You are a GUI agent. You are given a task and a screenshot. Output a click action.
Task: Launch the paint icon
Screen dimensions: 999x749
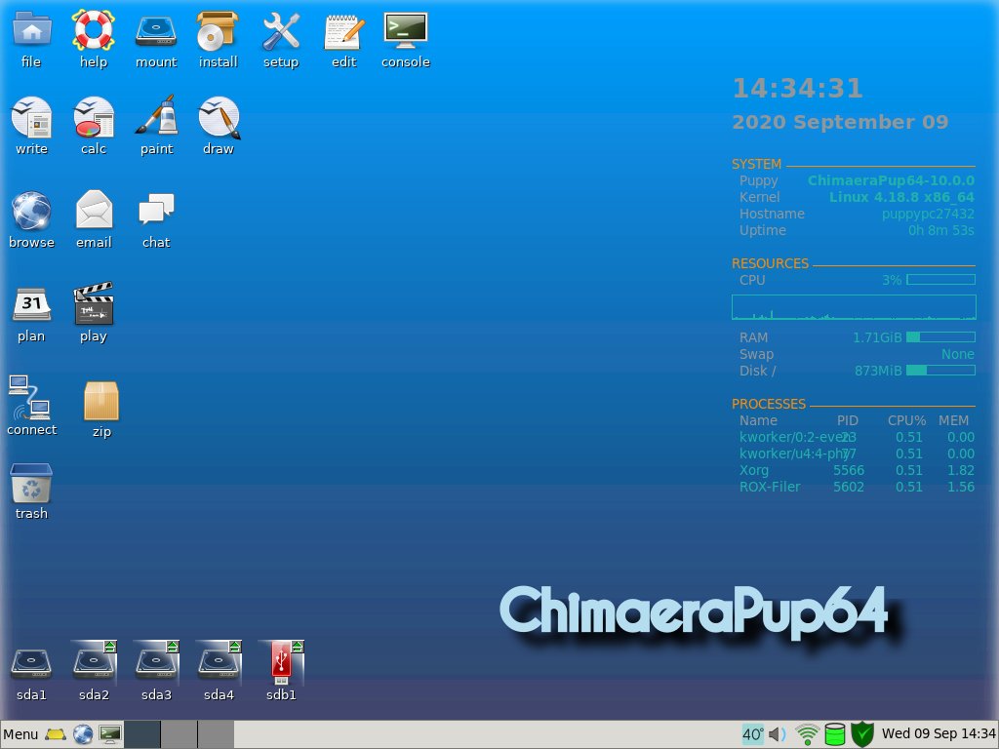pos(157,115)
